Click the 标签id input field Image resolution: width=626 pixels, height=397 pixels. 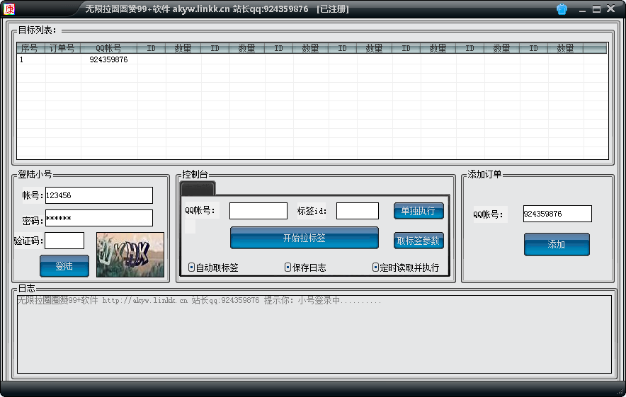357,211
